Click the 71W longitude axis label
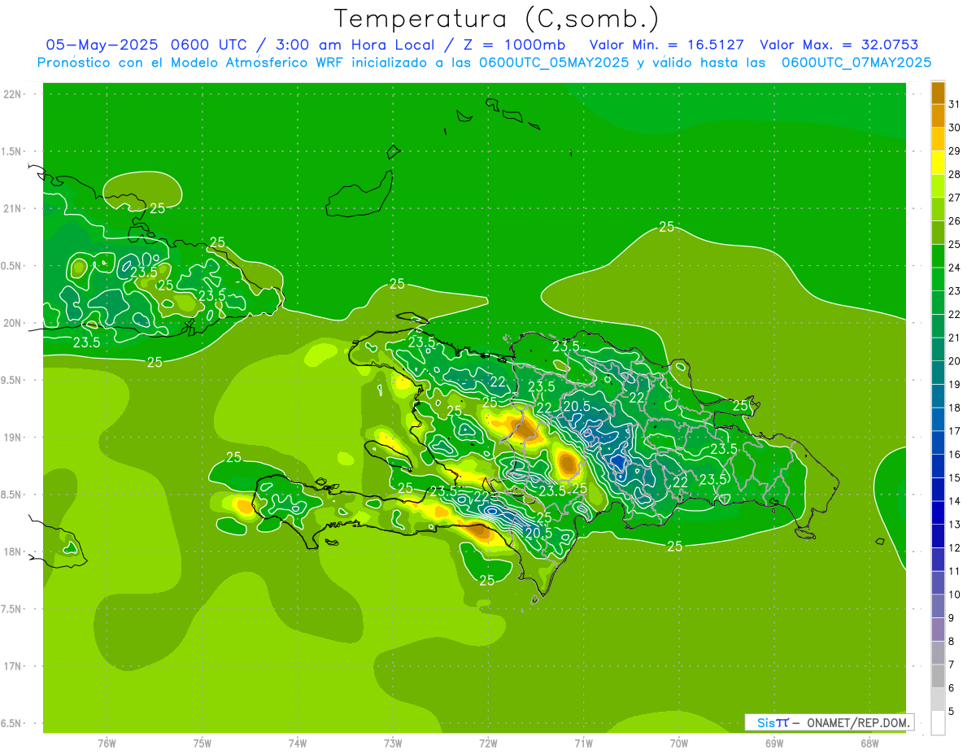The height and width of the screenshot is (754, 976). click(583, 743)
